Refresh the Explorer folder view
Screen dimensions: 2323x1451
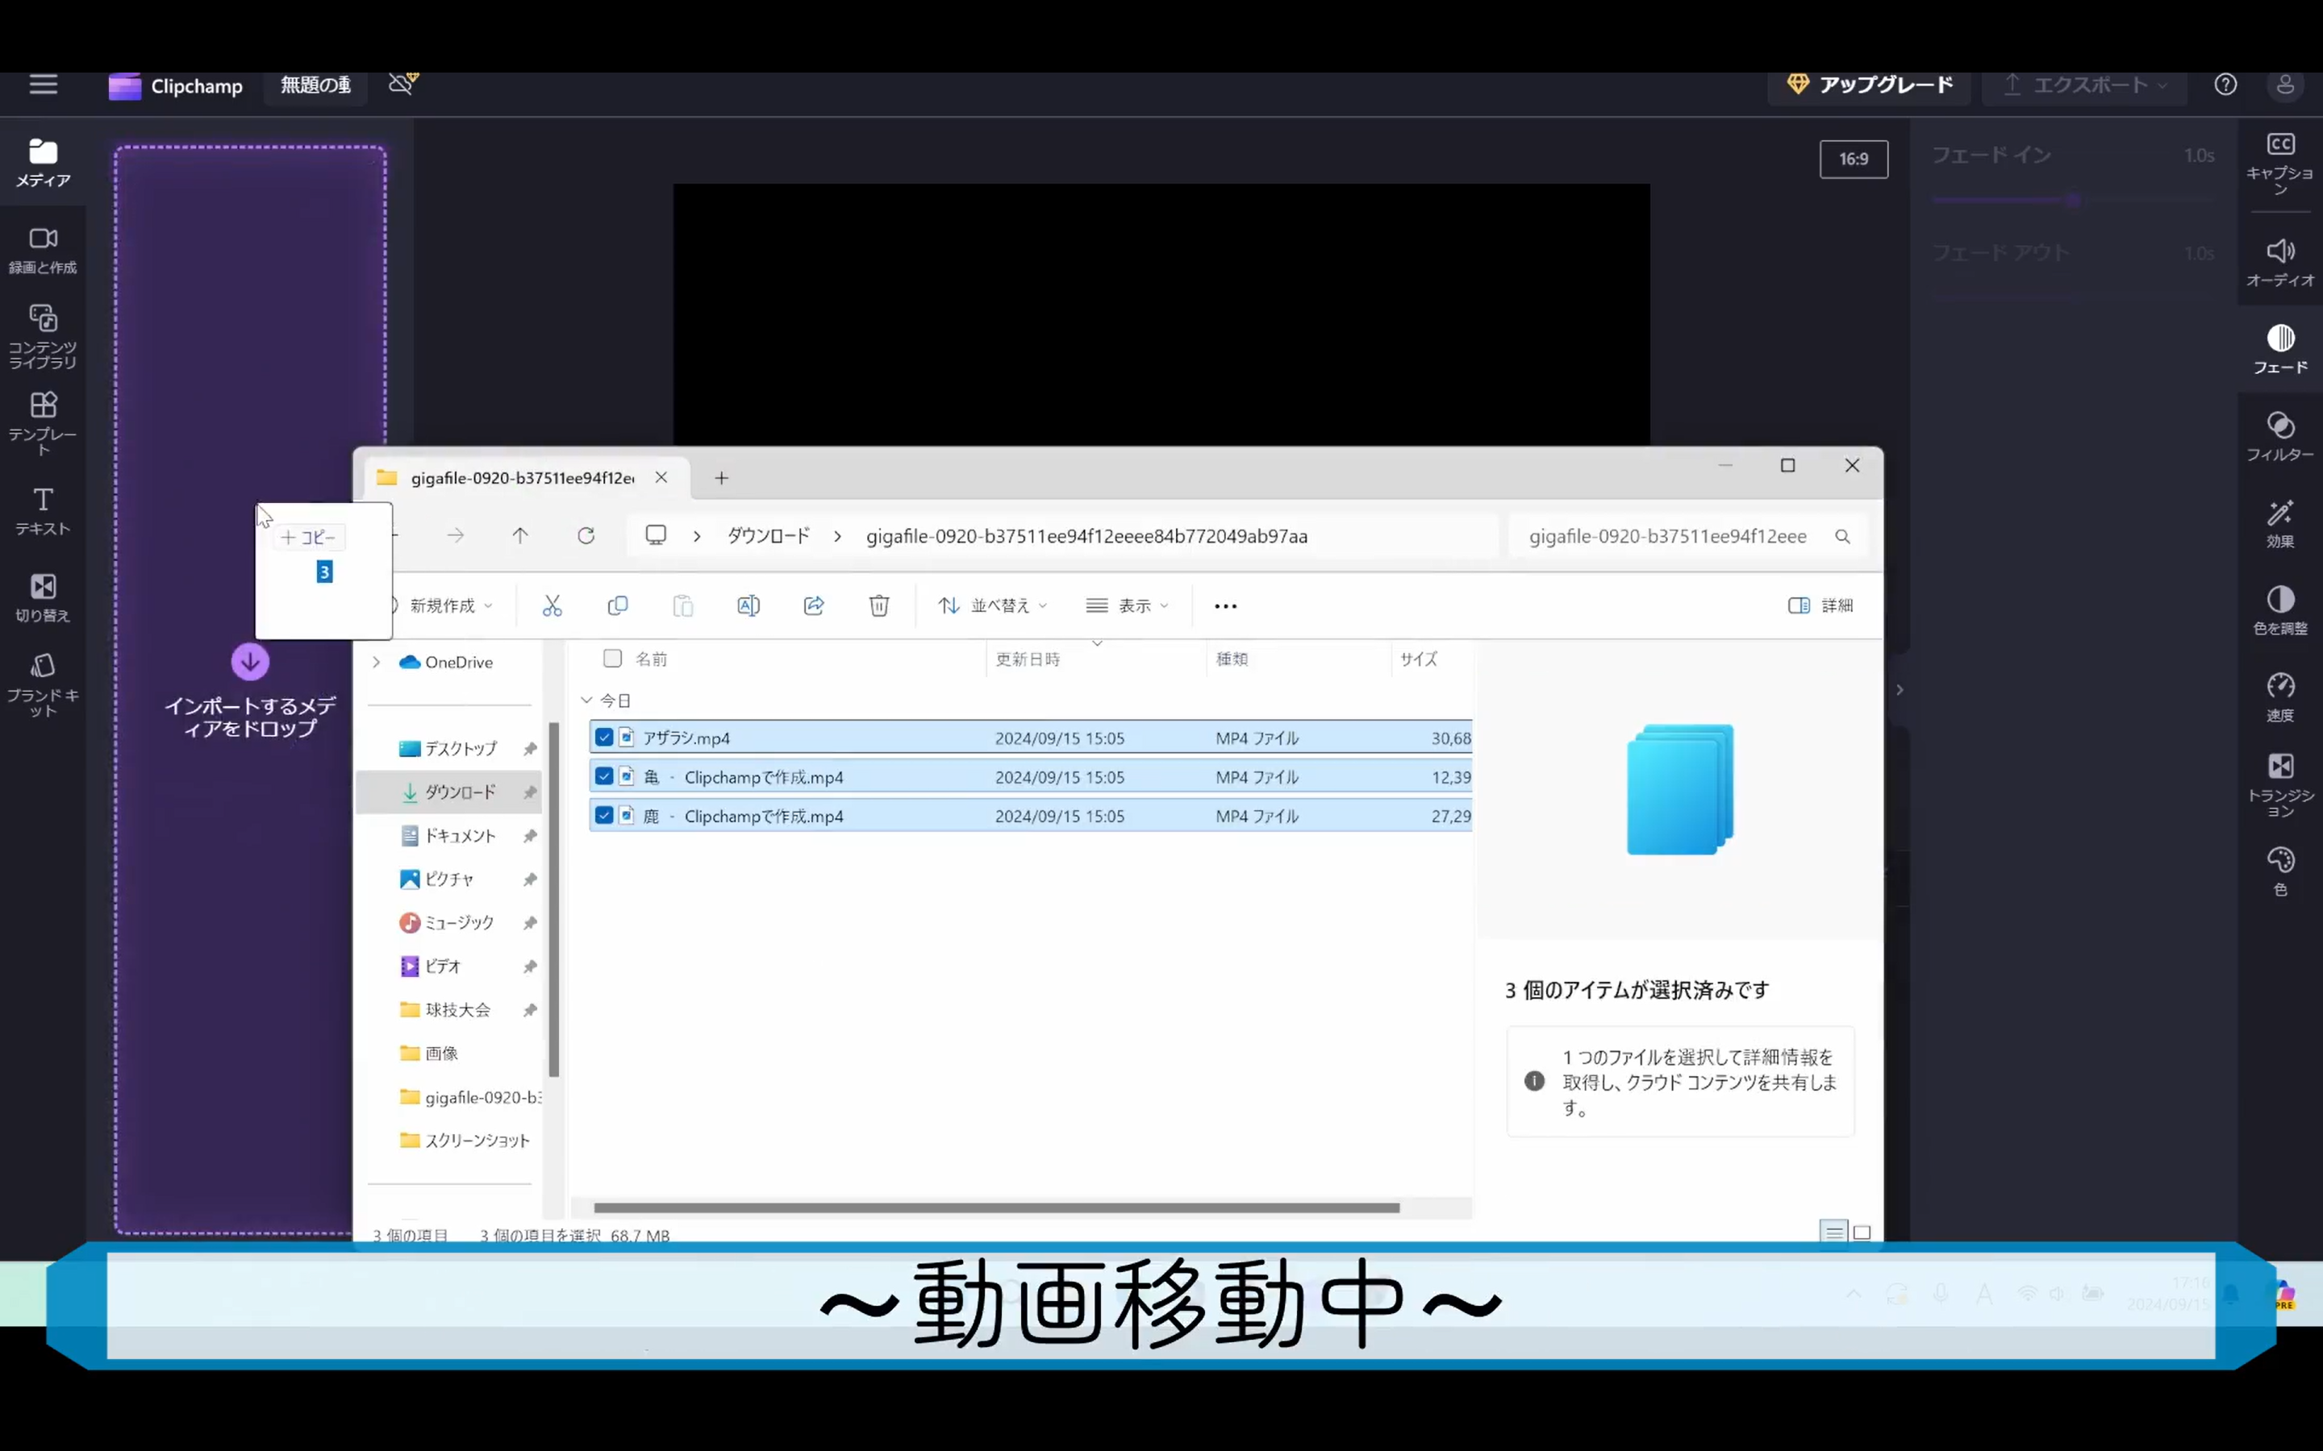pyautogui.click(x=586, y=535)
